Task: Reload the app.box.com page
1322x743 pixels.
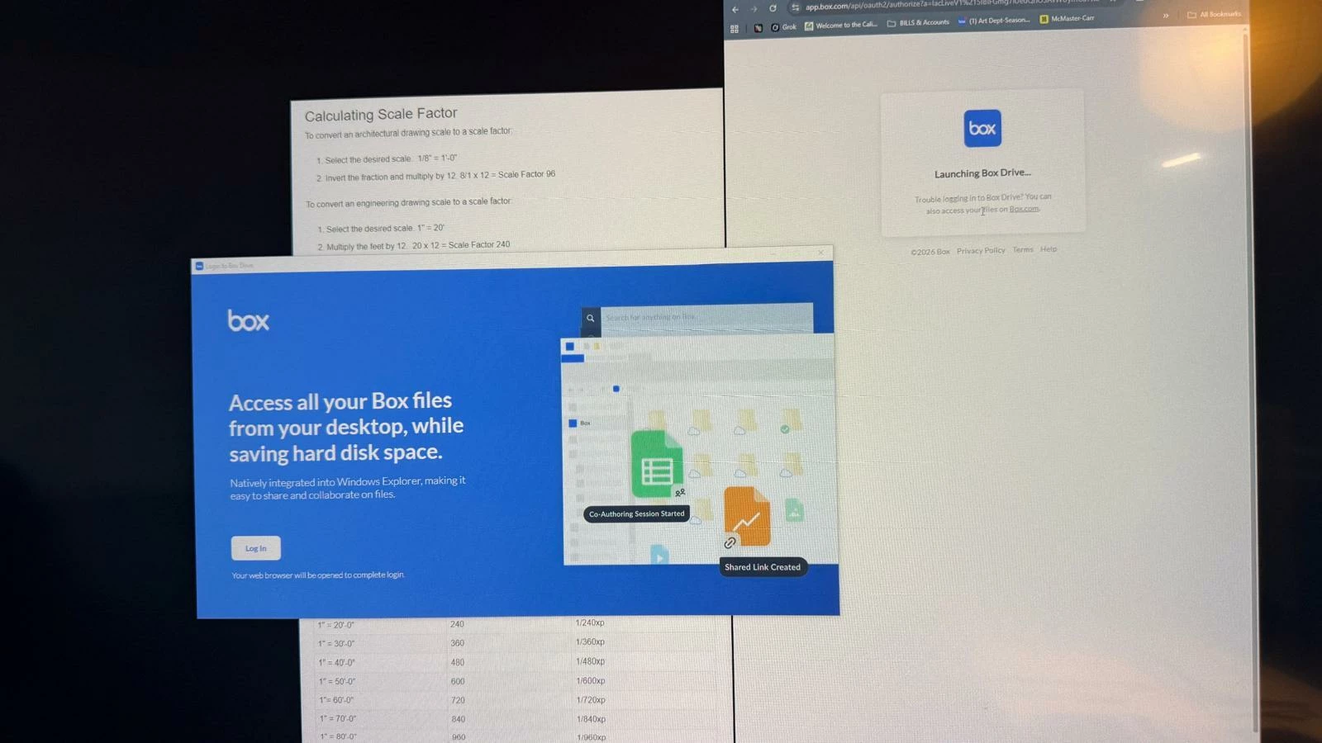Action: pos(773,8)
